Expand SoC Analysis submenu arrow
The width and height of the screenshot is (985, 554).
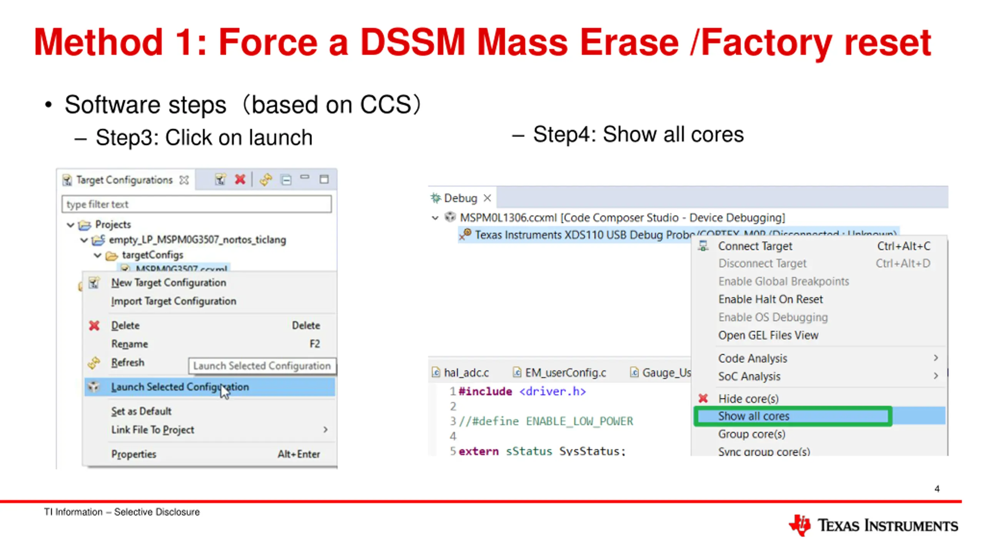936,375
